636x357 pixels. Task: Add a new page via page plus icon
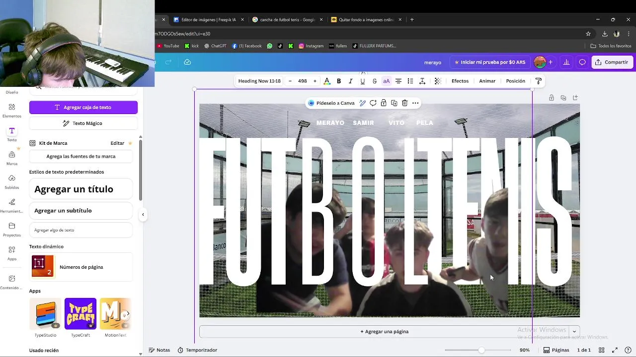click(x=575, y=98)
